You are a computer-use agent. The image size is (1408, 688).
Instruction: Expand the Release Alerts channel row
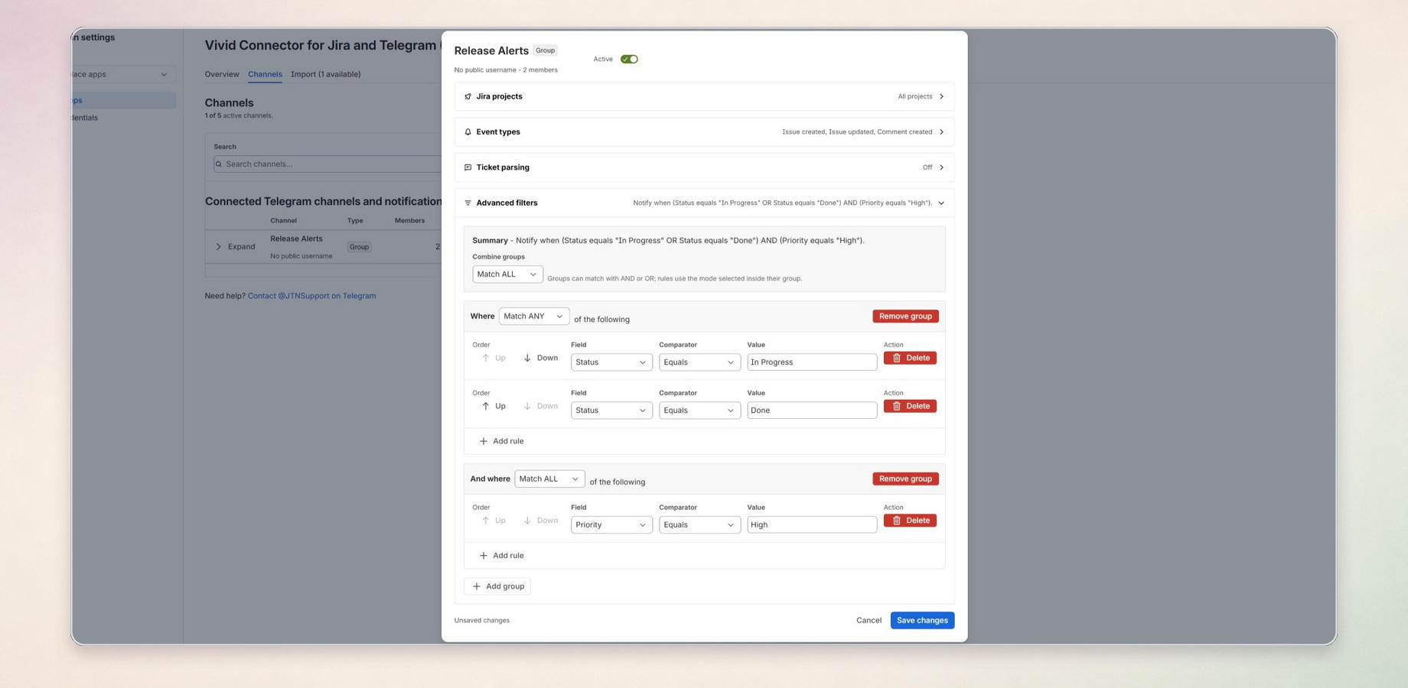click(235, 247)
